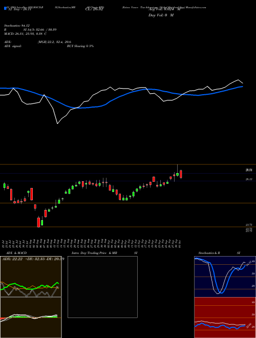The image size is (256, 338).
Task: Open the red-background RSI chart
Action: (225, 318)
